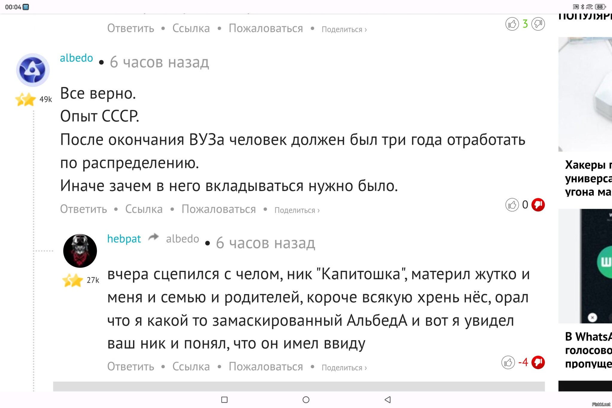Like hebpat's comment with thumbs up
The image size is (612, 408).
point(508,363)
